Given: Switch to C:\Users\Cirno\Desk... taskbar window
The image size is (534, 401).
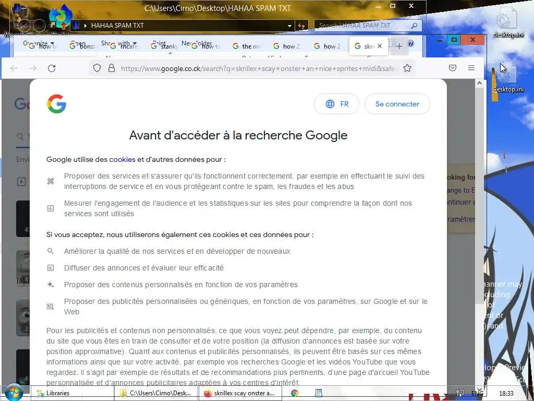Looking at the screenshot, I should tap(156, 393).
